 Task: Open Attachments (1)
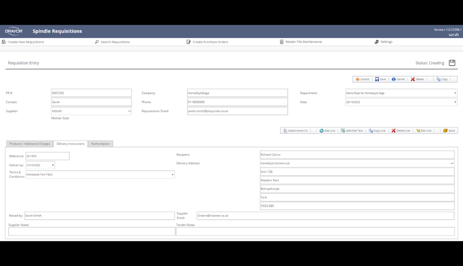tap(295, 130)
